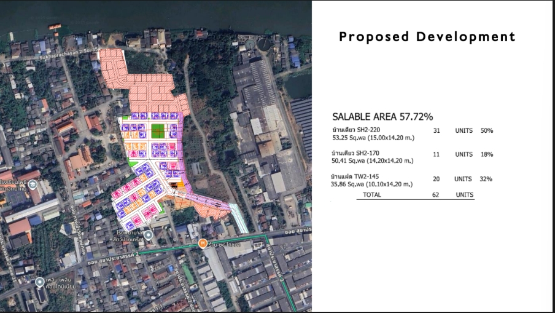Click the orange boat on the river
The width and height of the screenshot is (555, 313).
point(56,26)
